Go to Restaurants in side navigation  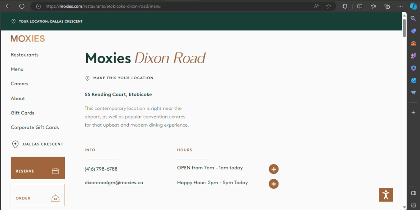(25, 55)
